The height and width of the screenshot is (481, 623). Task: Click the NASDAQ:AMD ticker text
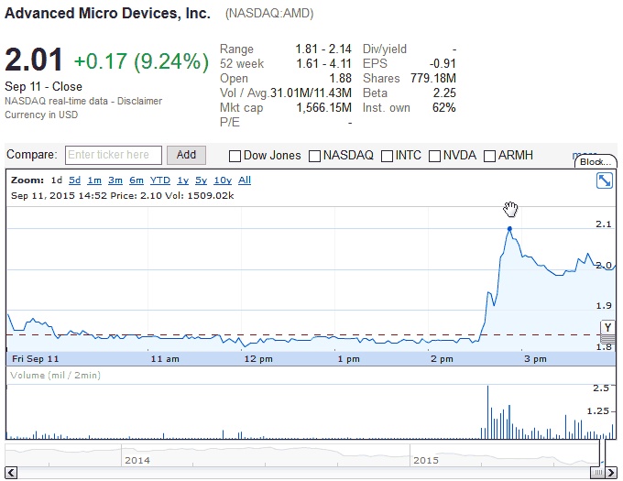[269, 14]
